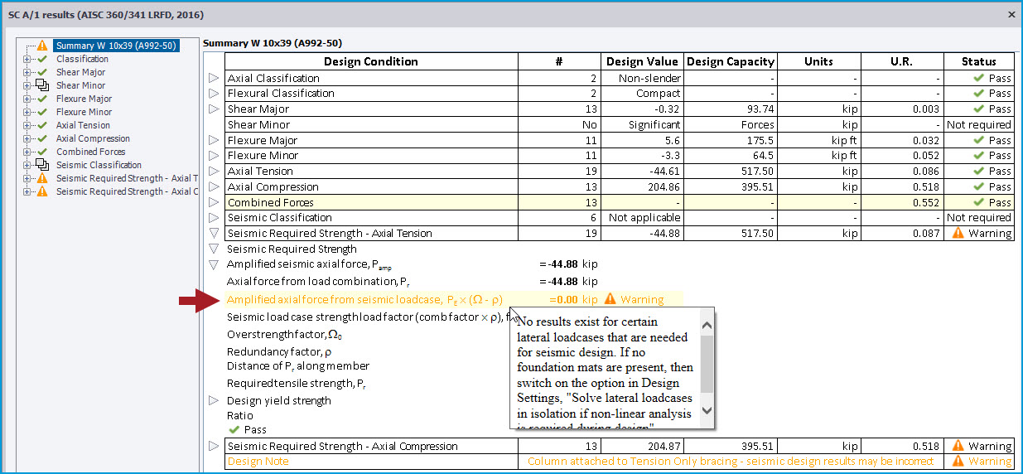This screenshot has height=474, width=1023.
Task: Click warning icon in the Design Note row
Action: point(958,462)
